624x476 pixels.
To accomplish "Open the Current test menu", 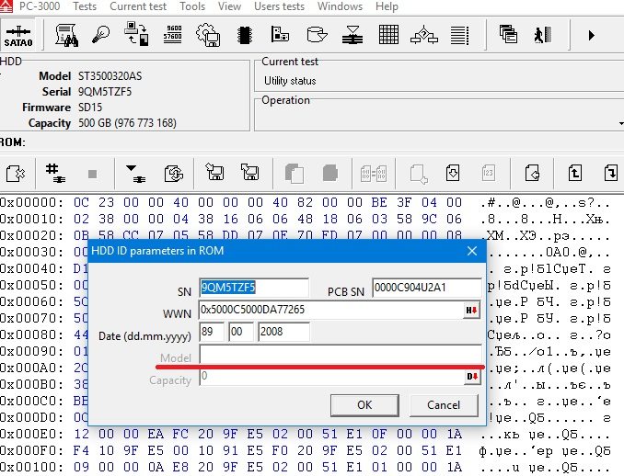I will click(x=138, y=6).
